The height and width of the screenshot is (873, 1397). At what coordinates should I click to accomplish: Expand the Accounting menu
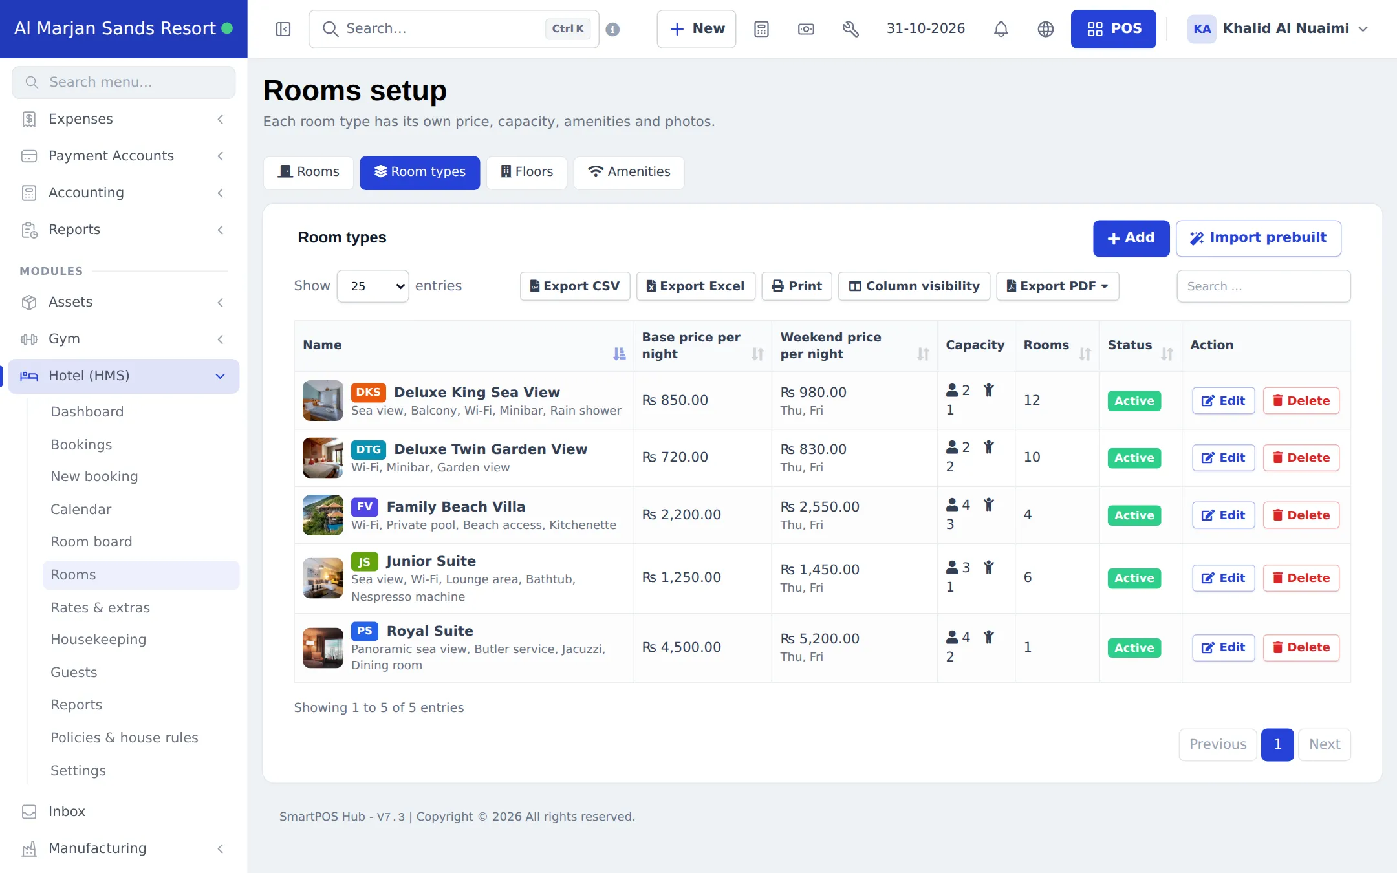pos(124,193)
